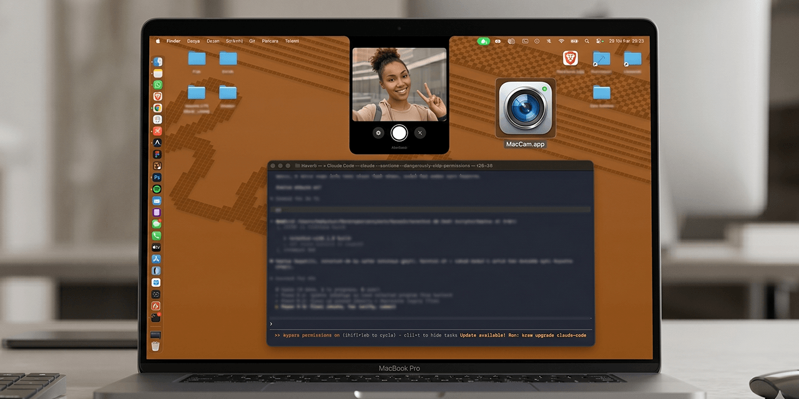799x399 pixels.
Task: Open the battery status menu
Action: coord(574,41)
